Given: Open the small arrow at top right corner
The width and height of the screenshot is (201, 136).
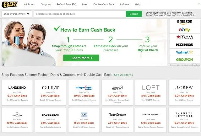Looking at the screenshot, I should pos(199,4).
